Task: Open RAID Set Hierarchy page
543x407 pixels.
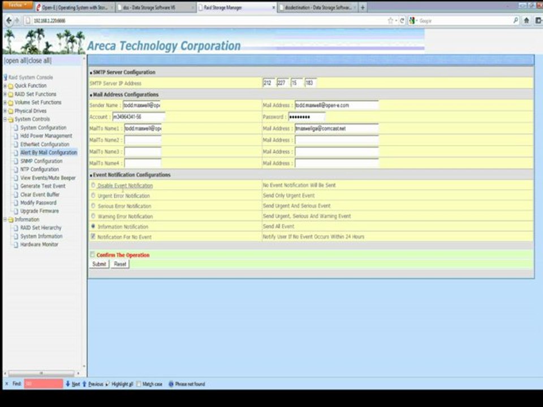Action: tap(41, 228)
